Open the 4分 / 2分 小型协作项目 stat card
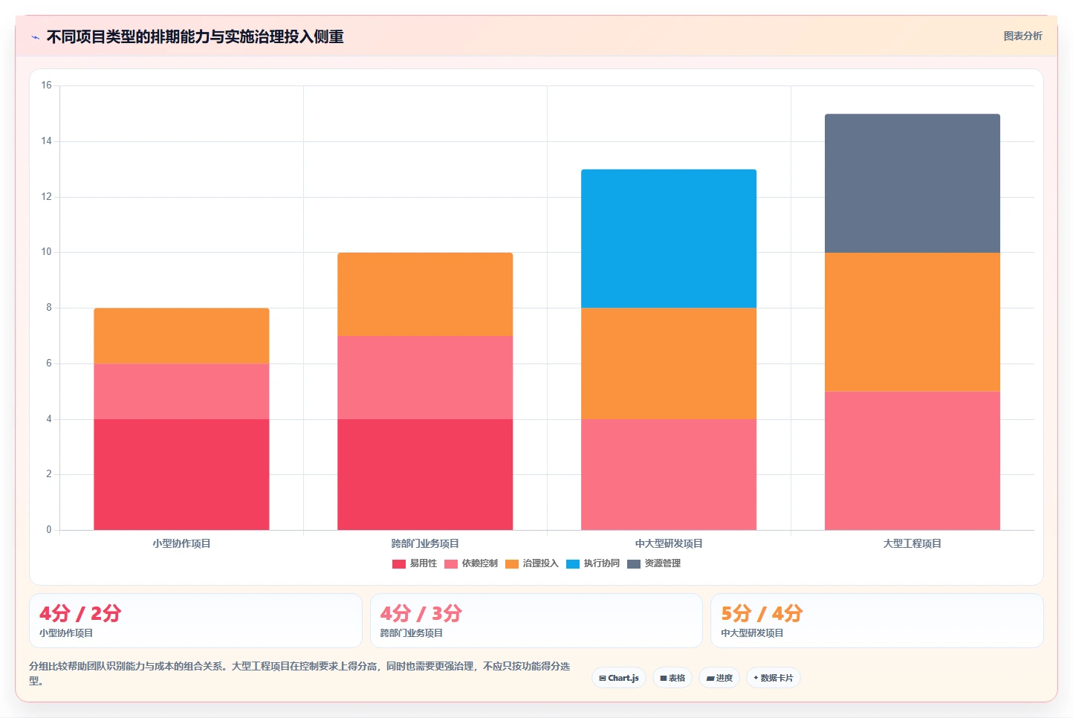 [x=195, y=621]
